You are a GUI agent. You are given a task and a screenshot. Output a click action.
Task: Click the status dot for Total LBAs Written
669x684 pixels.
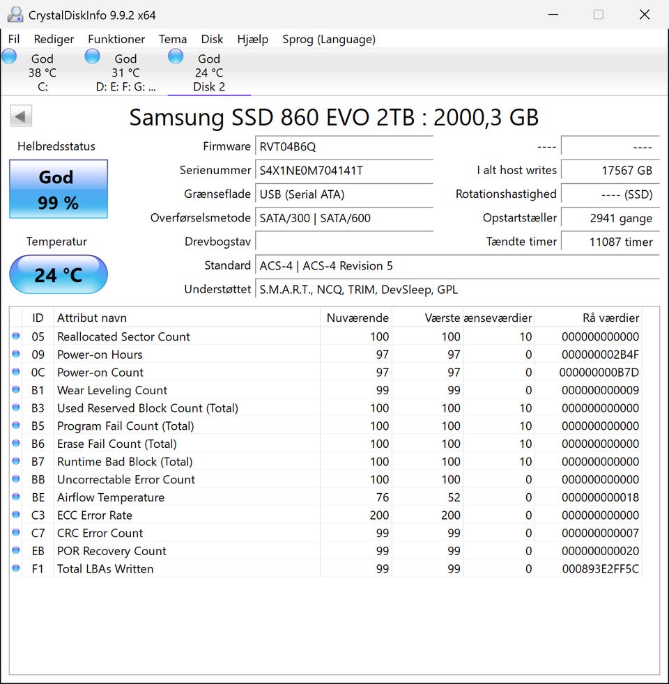click(16, 568)
